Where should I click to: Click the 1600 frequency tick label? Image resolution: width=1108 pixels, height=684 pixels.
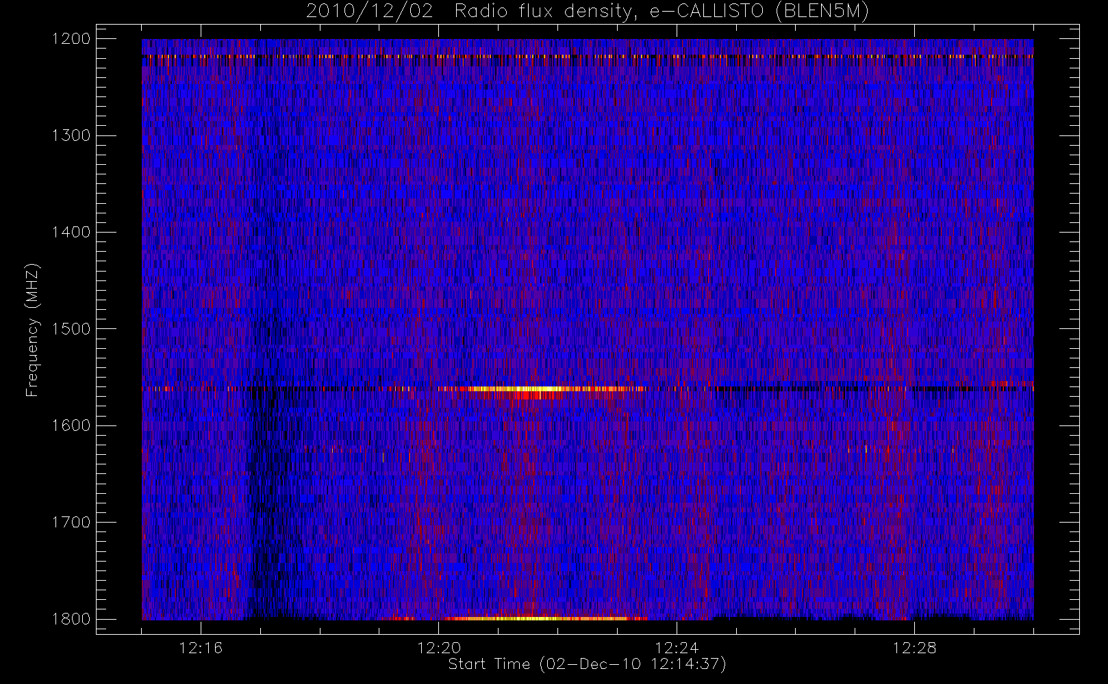click(71, 425)
